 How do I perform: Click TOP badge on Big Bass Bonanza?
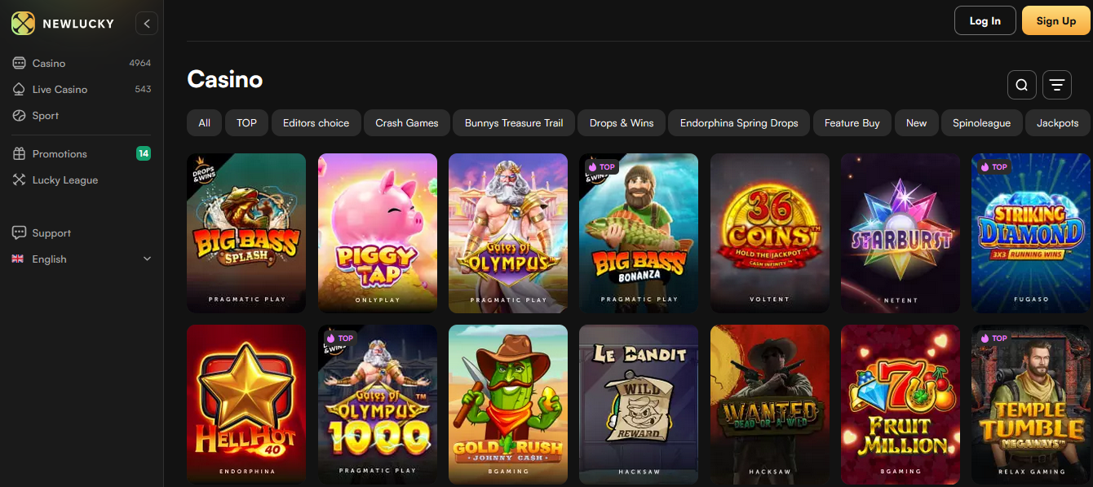pyautogui.click(x=602, y=166)
